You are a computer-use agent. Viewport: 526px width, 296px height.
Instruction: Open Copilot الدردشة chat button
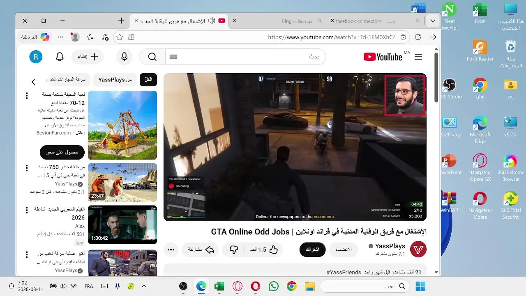tap(36, 37)
